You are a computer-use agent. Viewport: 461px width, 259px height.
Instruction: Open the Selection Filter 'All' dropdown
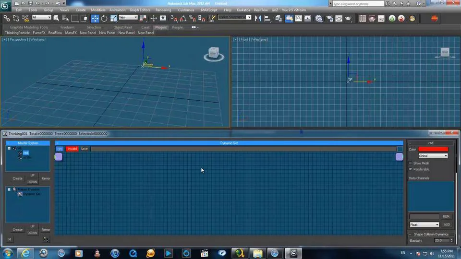pyautogui.click(x=41, y=18)
